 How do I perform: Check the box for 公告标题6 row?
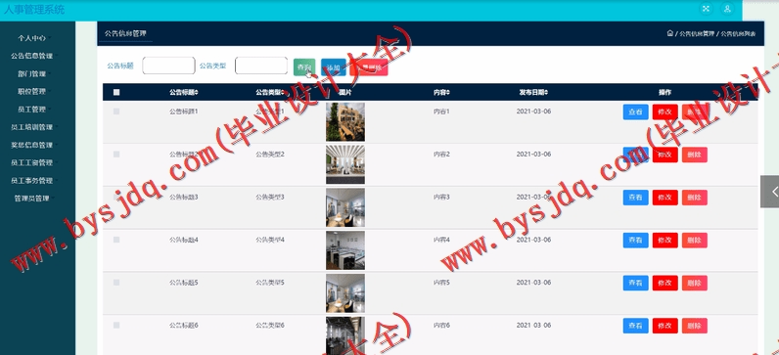click(x=116, y=326)
